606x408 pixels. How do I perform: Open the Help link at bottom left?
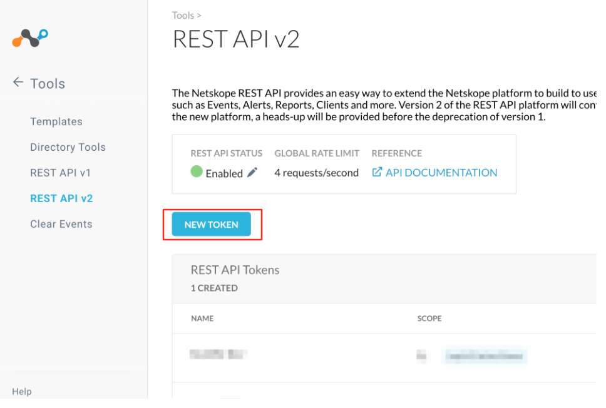22,391
